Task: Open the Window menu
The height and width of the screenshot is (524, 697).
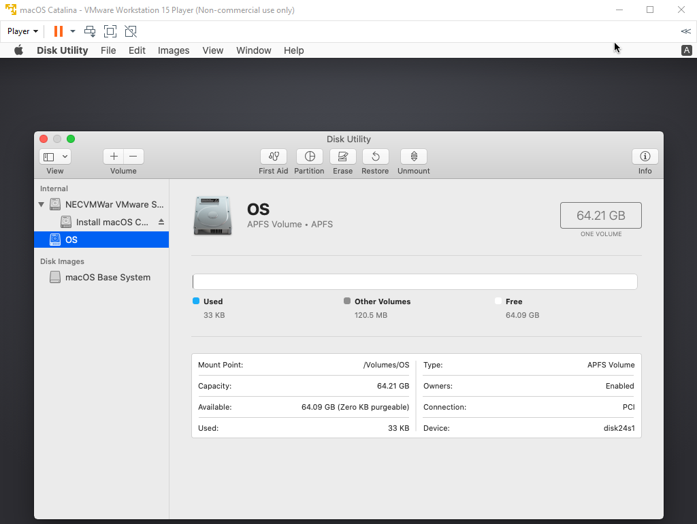Action: coord(254,50)
